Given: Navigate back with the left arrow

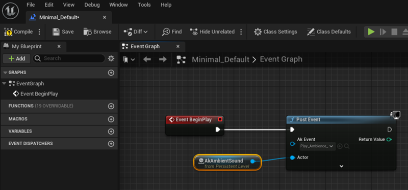Looking at the screenshot, I should coord(147,59).
